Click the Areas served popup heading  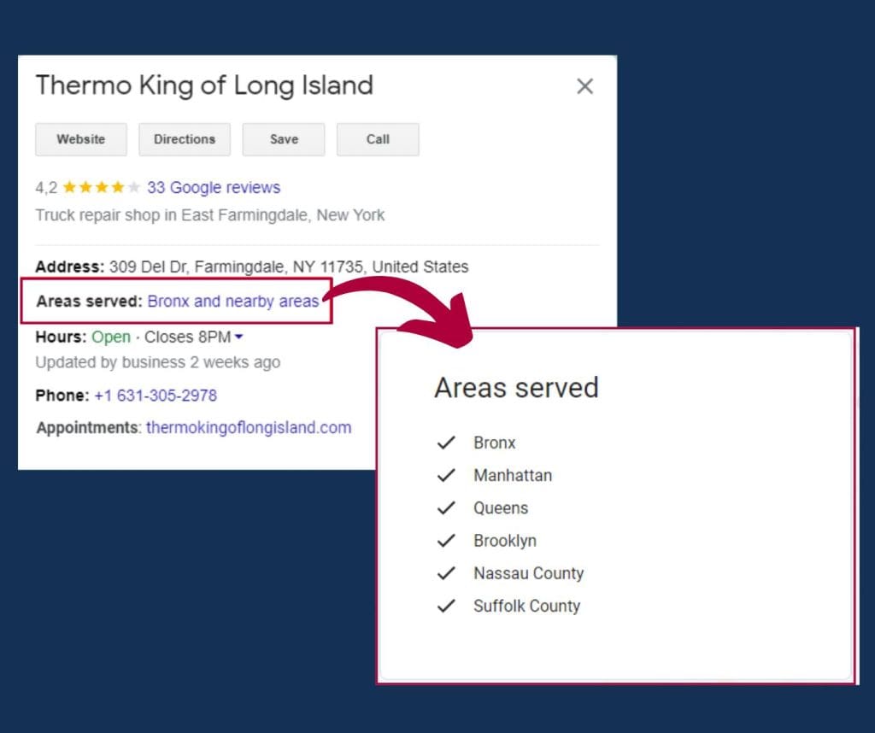[x=516, y=388]
